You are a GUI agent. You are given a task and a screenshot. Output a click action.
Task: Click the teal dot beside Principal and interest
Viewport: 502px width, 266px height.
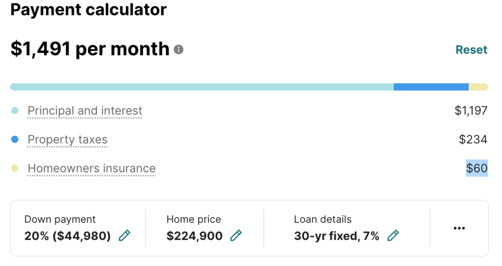tap(15, 111)
